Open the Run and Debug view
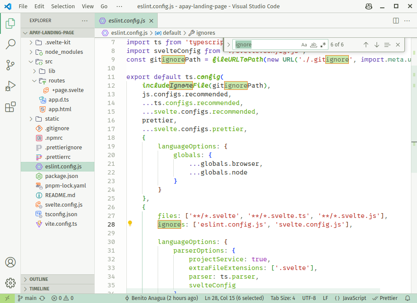 click(x=10, y=86)
